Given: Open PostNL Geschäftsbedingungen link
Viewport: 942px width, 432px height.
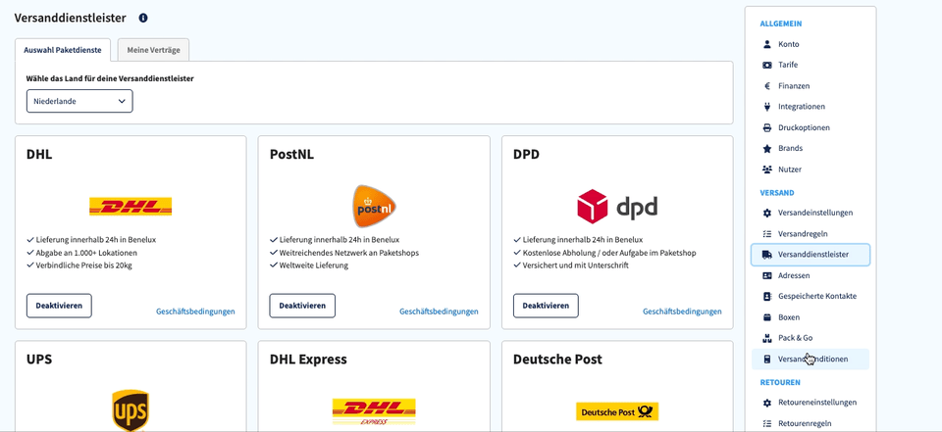Looking at the screenshot, I should [439, 312].
